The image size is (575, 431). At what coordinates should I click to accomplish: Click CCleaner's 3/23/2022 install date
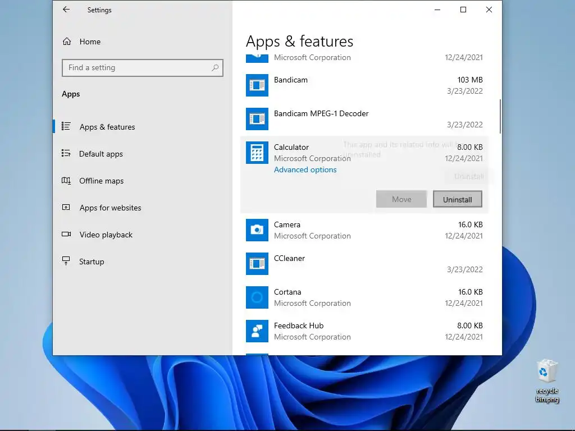pyautogui.click(x=464, y=270)
